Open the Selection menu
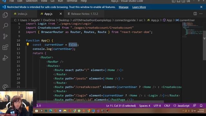Image resolution: width=206 pixels, height=116 pixels. tap(32, 1)
